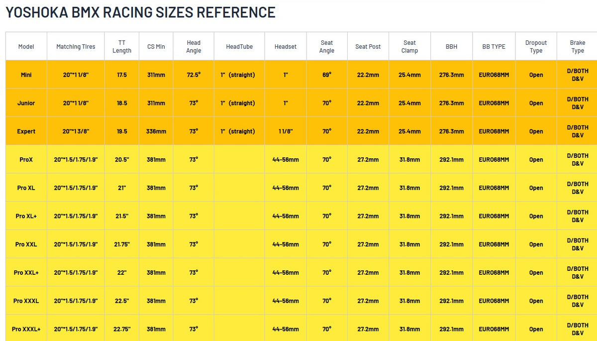The image size is (597, 341).
Task: Click Pro XL+ row's 'D/BOTH D&V' brake cell
Action: [577, 216]
